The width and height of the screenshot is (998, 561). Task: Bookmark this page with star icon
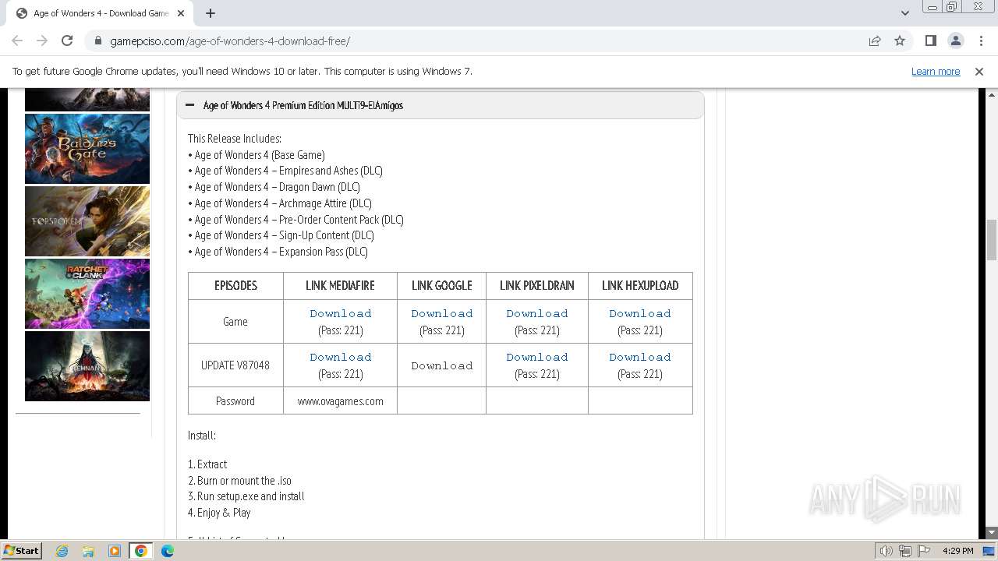(x=900, y=41)
